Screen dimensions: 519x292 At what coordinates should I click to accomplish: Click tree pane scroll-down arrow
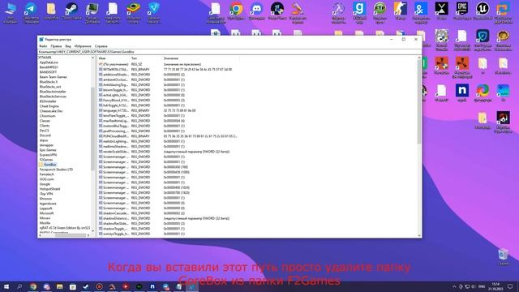pyautogui.click(x=92, y=231)
